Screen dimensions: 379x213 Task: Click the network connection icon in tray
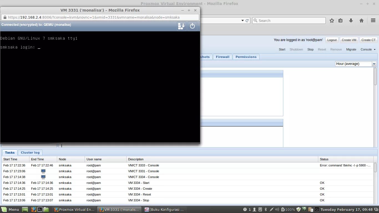click(272, 209)
